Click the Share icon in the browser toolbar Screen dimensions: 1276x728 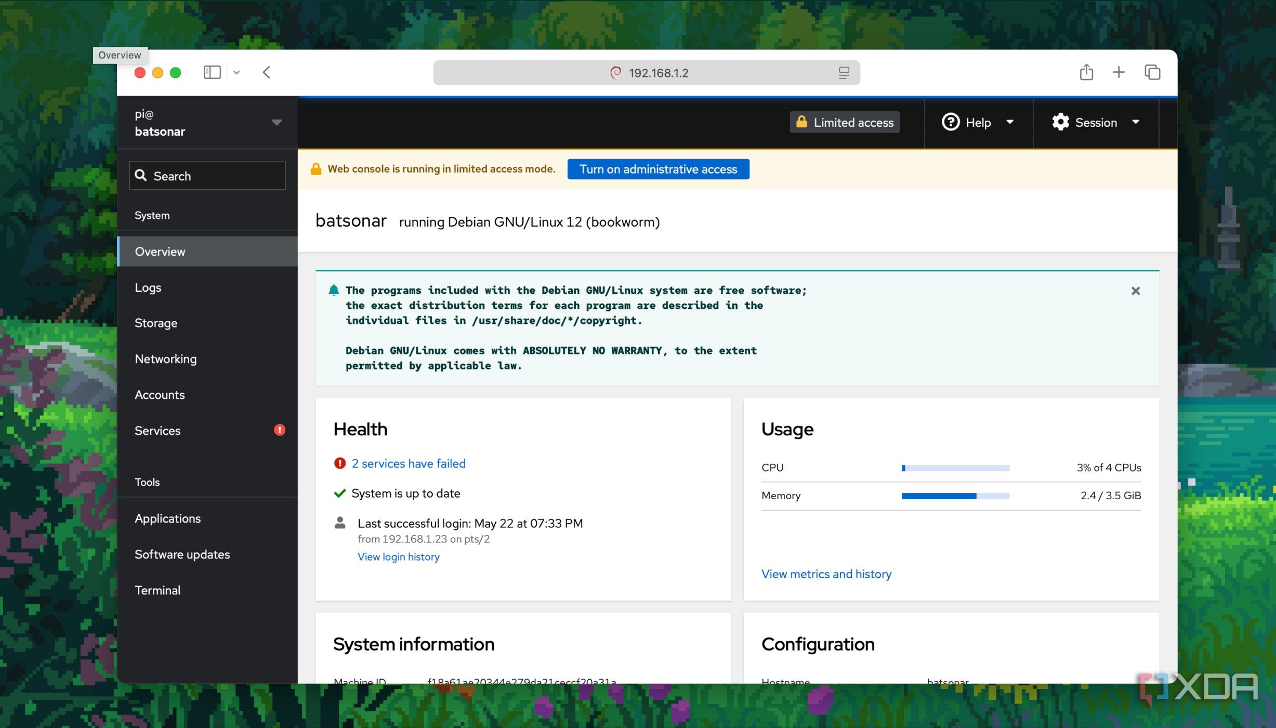[x=1086, y=72]
